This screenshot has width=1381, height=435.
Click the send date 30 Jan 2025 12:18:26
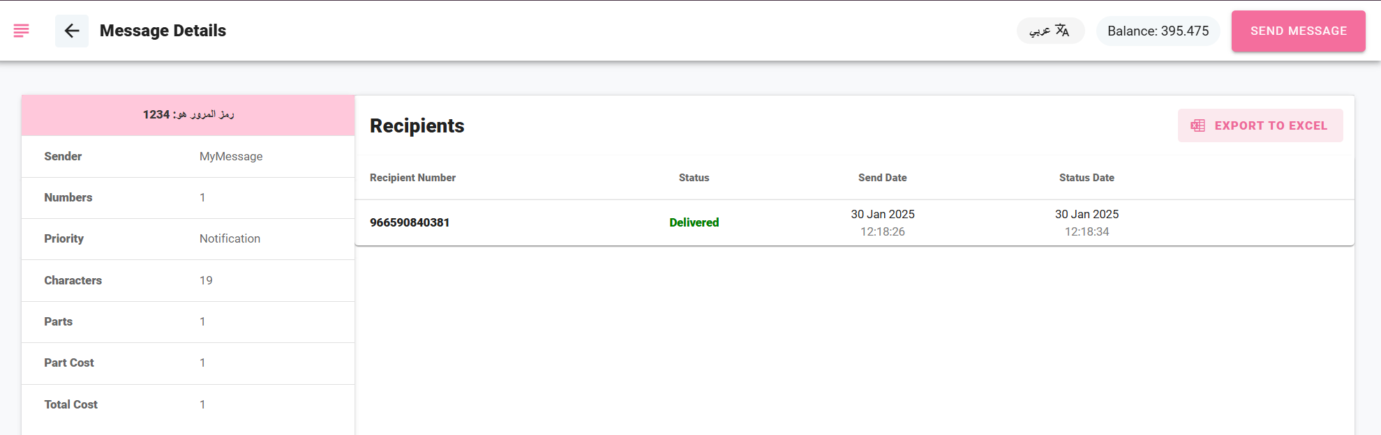point(882,222)
